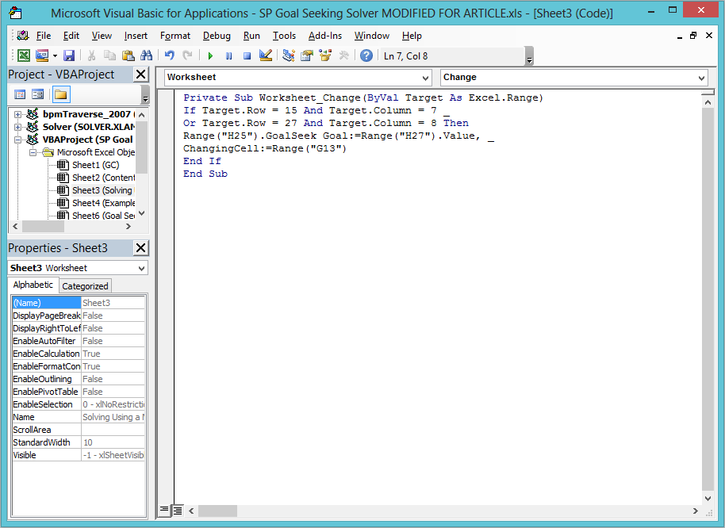Select Sheet1 (GC) in project tree
Image resolution: width=725 pixels, height=528 pixels.
click(x=95, y=165)
